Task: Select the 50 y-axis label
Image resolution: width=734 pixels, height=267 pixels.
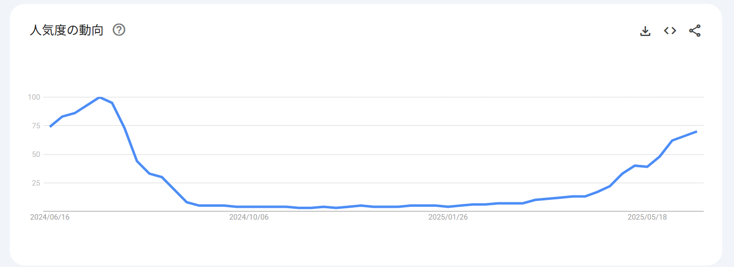Action: click(35, 154)
